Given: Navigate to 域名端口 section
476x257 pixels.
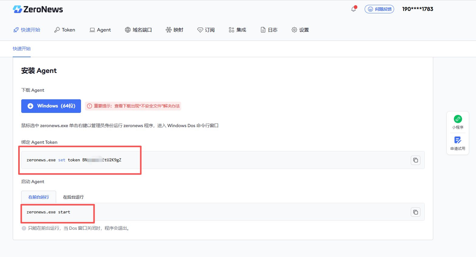Looking at the screenshot, I should click(x=138, y=30).
